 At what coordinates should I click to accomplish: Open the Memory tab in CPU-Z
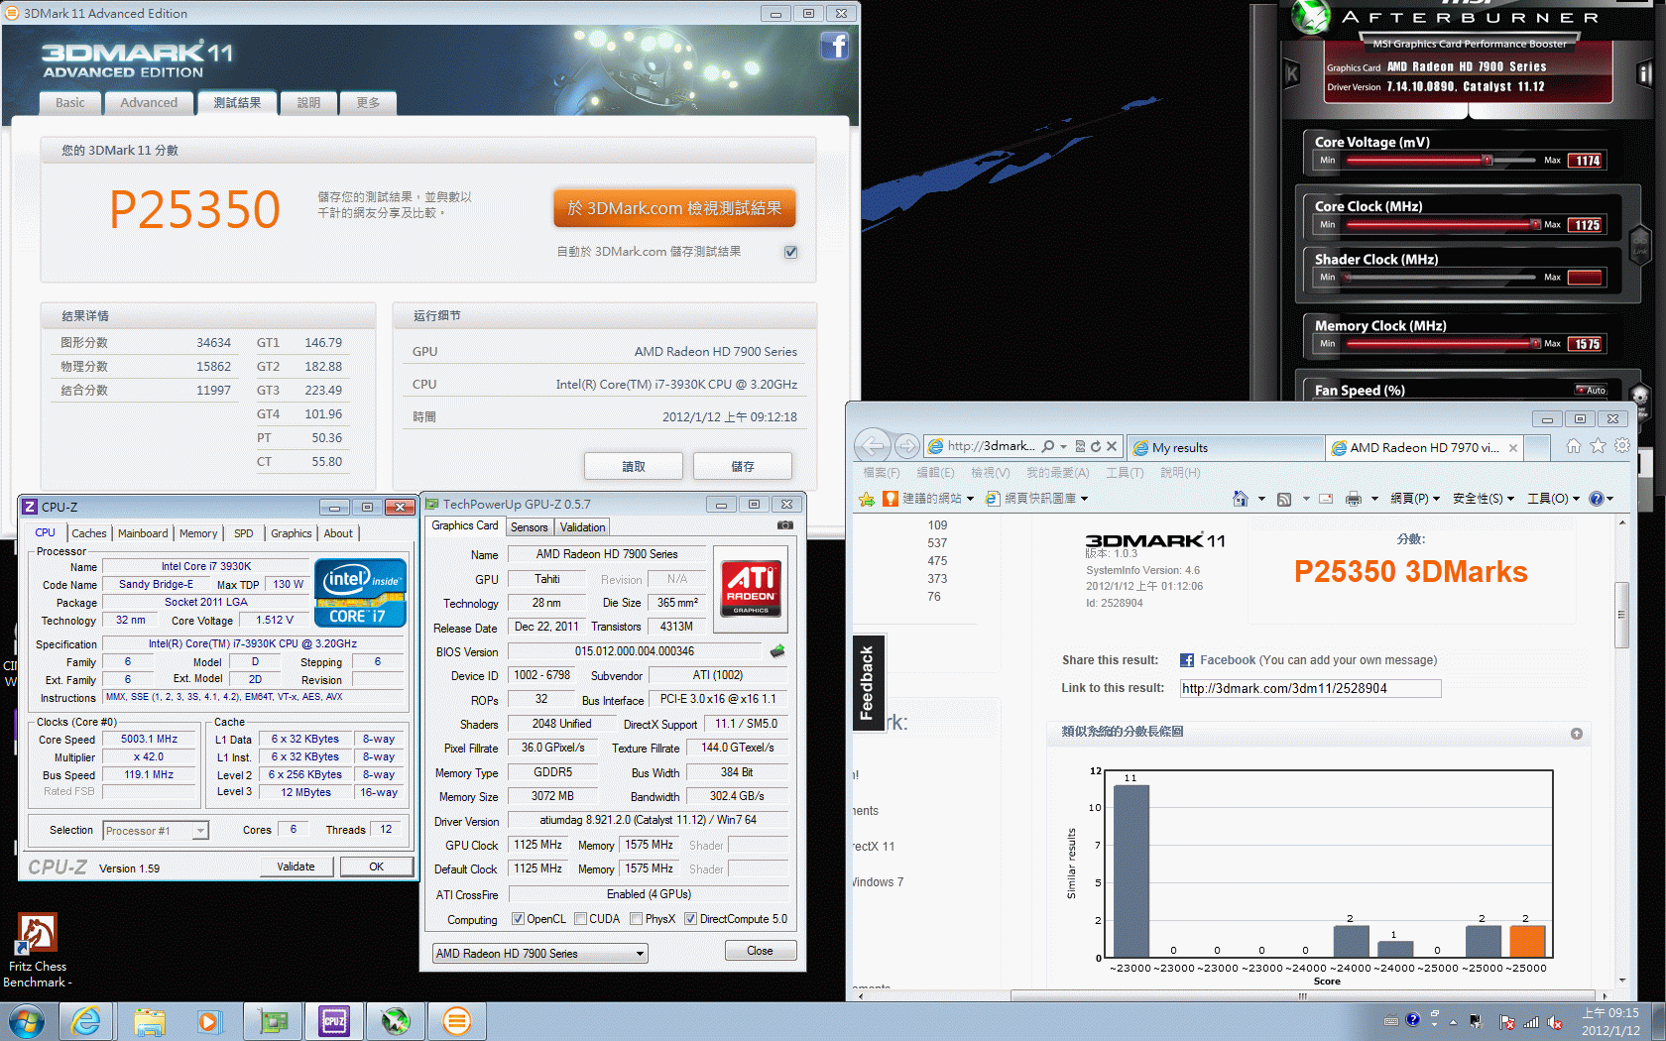point(198,533)
